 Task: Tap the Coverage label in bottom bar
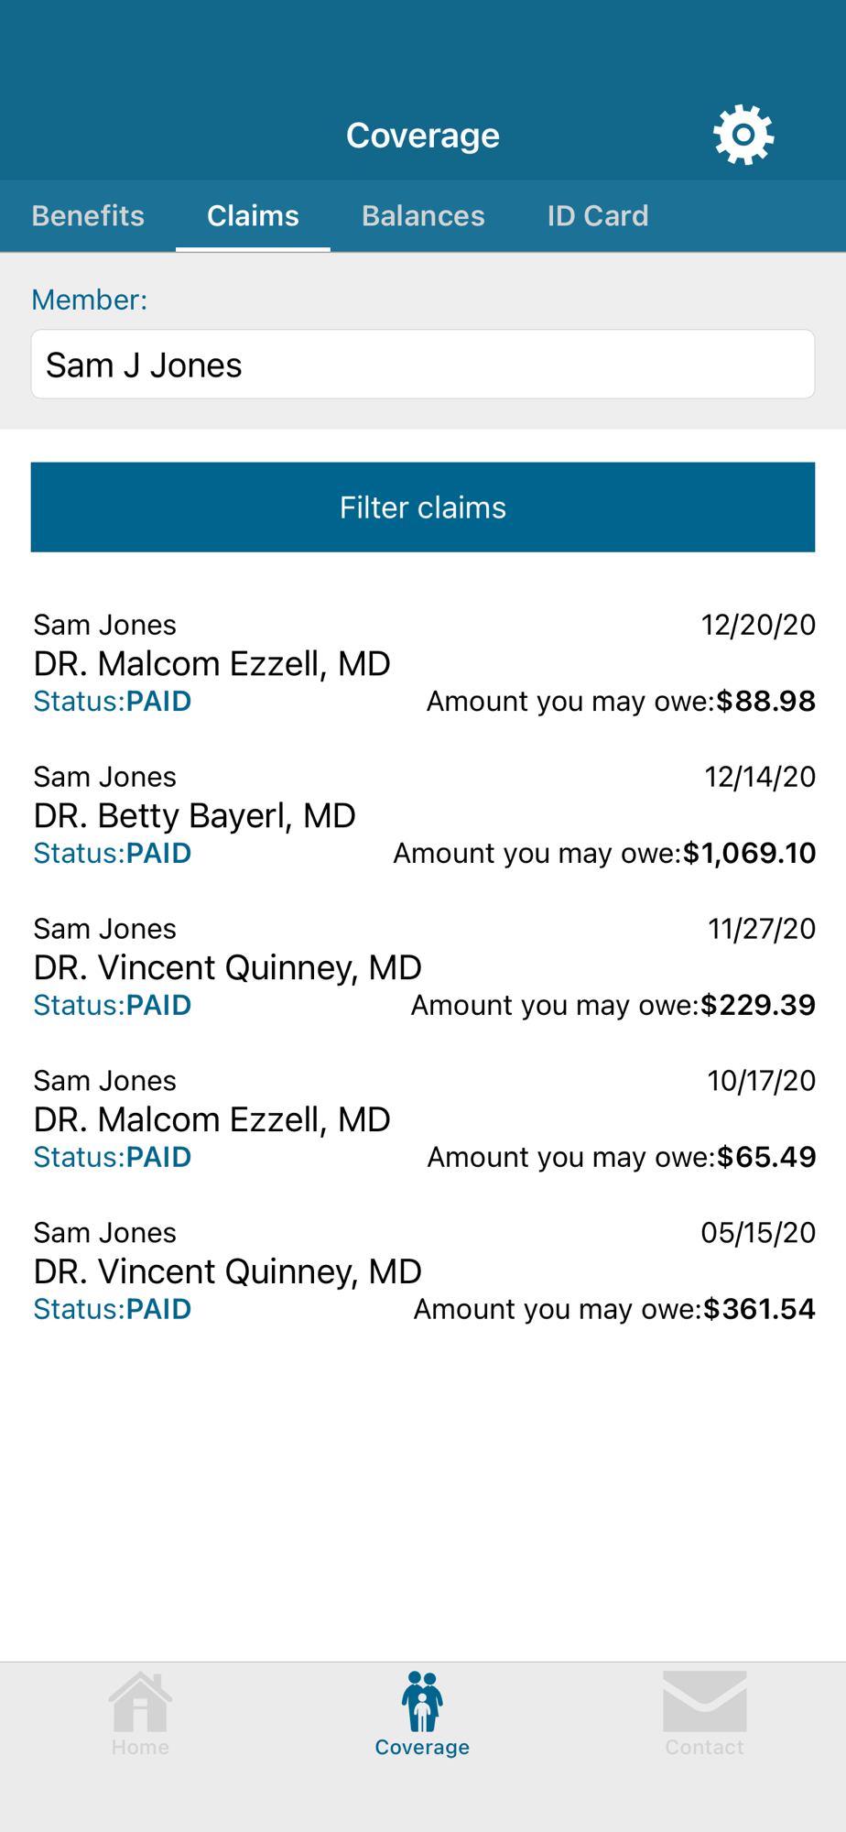(422, 1747)
